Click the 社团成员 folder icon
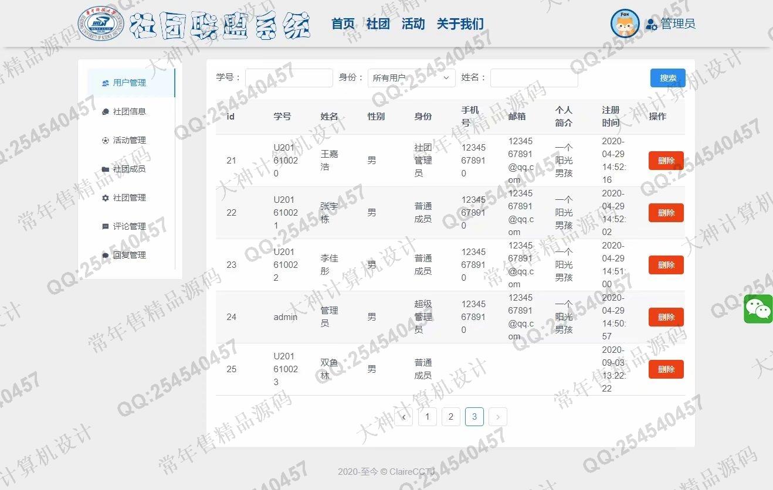773x490 pixels. click(106, 169)
